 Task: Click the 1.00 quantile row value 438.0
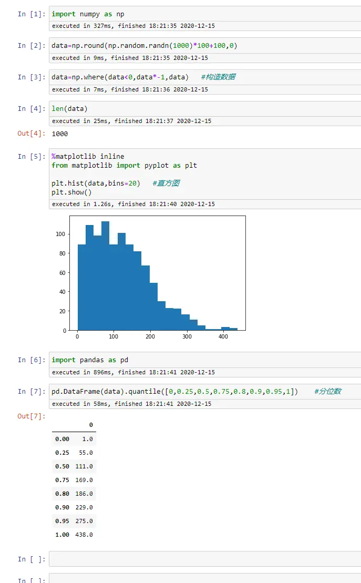click(x=84, y=535)
